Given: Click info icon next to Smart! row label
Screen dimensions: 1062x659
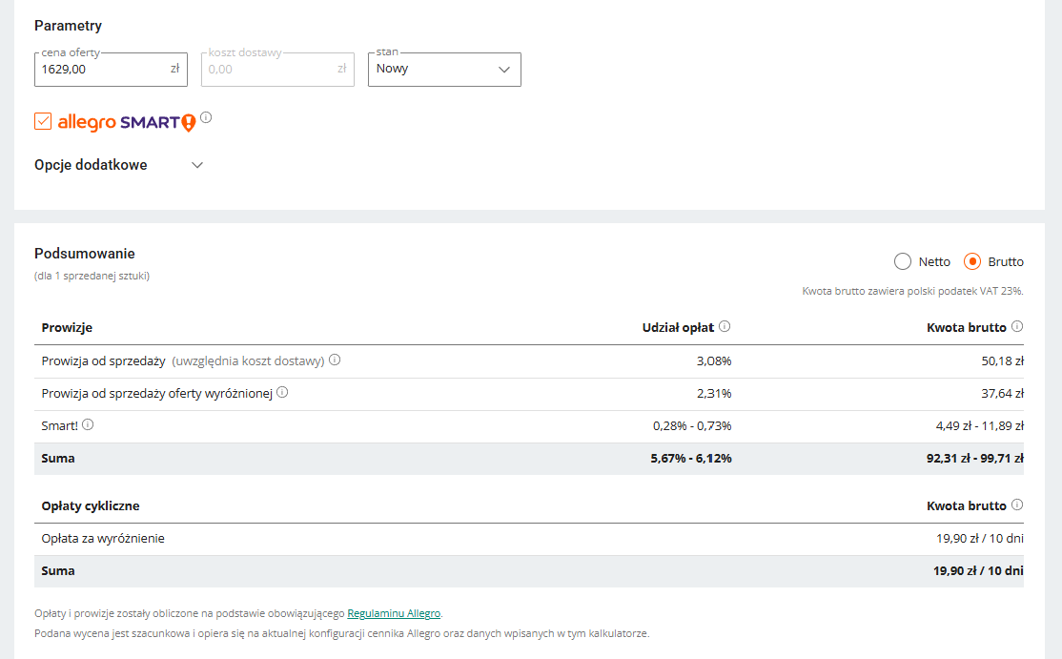Looking at the screenshot, I should [x=87, y=424].
